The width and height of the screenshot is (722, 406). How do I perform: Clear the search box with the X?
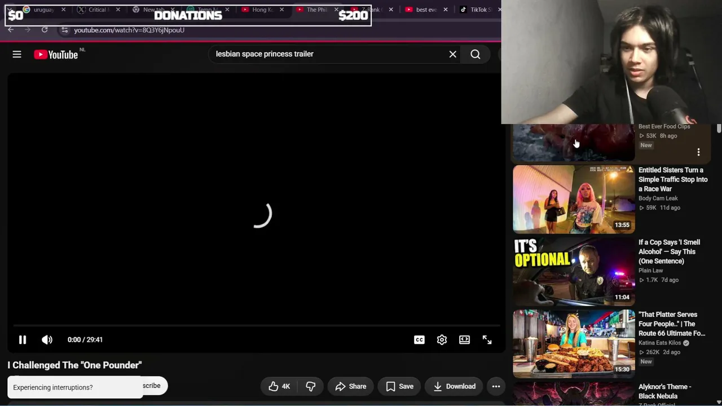(452, 54)
